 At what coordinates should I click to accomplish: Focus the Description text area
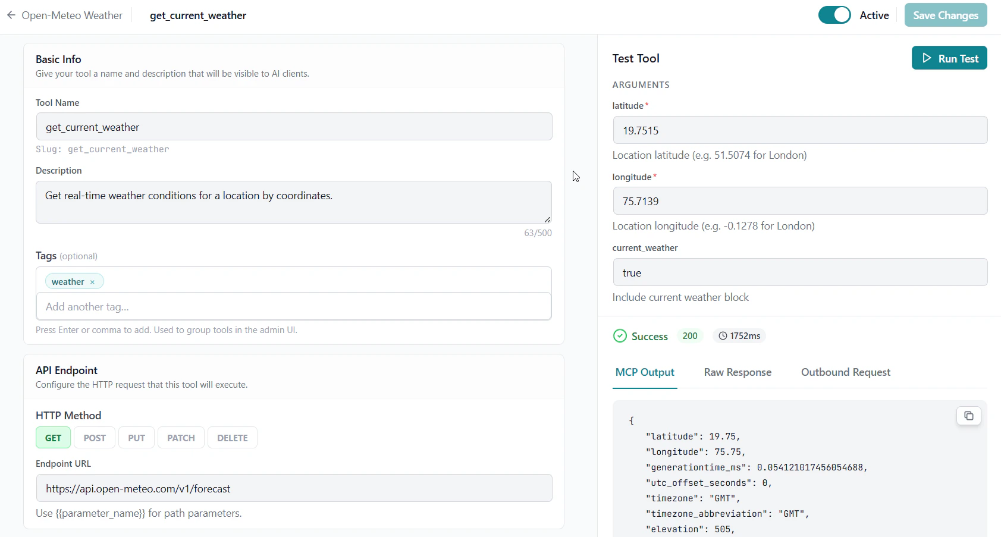point(294,202)
